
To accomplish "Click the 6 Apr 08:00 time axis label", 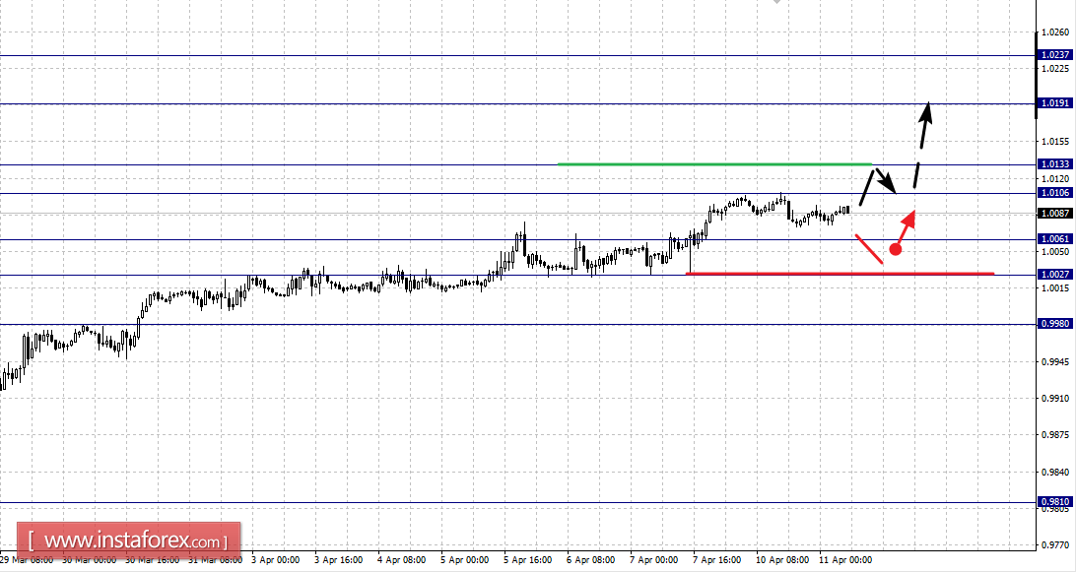I will pyautogui.click(x=591, y=559).
